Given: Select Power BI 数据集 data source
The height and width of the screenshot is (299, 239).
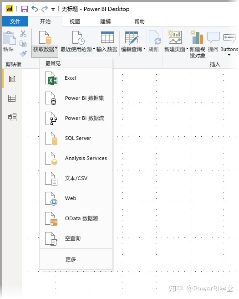Looking at the screenshot, I should 76,98.
